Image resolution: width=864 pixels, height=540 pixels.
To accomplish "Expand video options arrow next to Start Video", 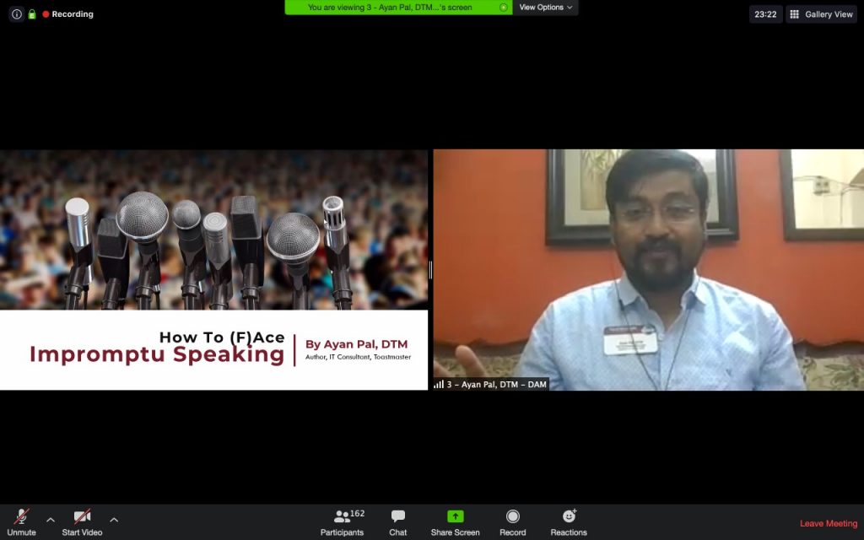I will pos(114,520).
